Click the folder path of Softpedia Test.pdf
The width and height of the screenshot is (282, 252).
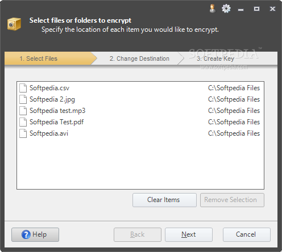234,122
